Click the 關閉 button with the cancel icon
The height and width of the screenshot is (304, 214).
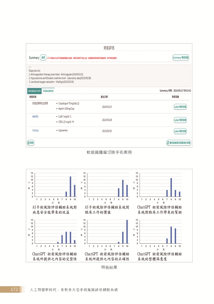30,143
